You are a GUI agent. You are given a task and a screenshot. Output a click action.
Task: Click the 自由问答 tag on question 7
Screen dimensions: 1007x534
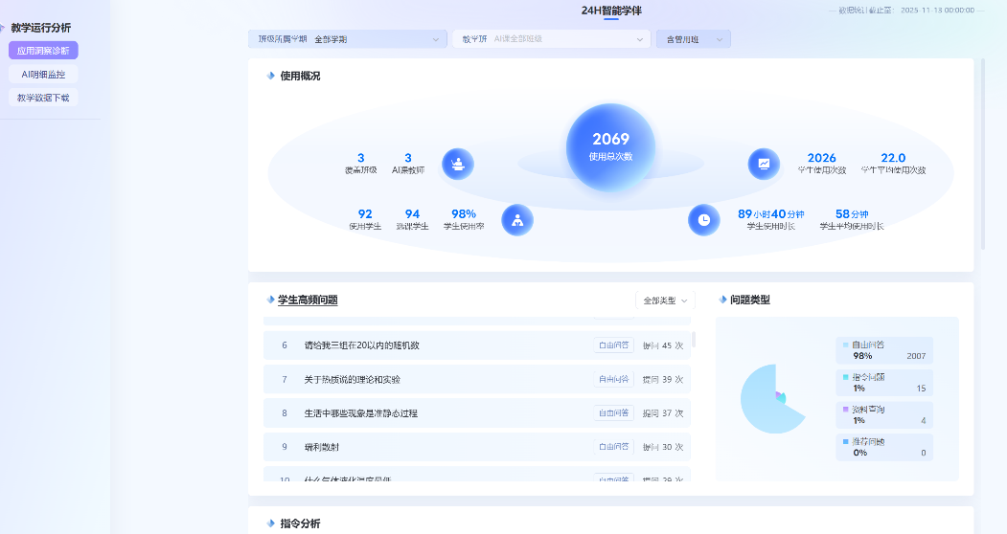coord(613,379)
